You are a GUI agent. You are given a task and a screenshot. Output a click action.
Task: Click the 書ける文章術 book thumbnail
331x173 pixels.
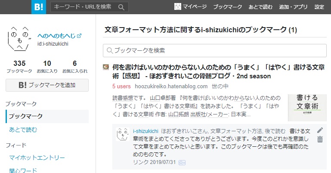307,108
